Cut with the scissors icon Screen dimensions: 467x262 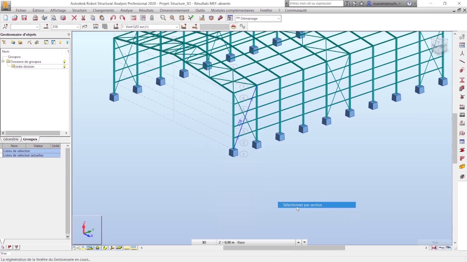pyautogui.click(x=83, y=18)
